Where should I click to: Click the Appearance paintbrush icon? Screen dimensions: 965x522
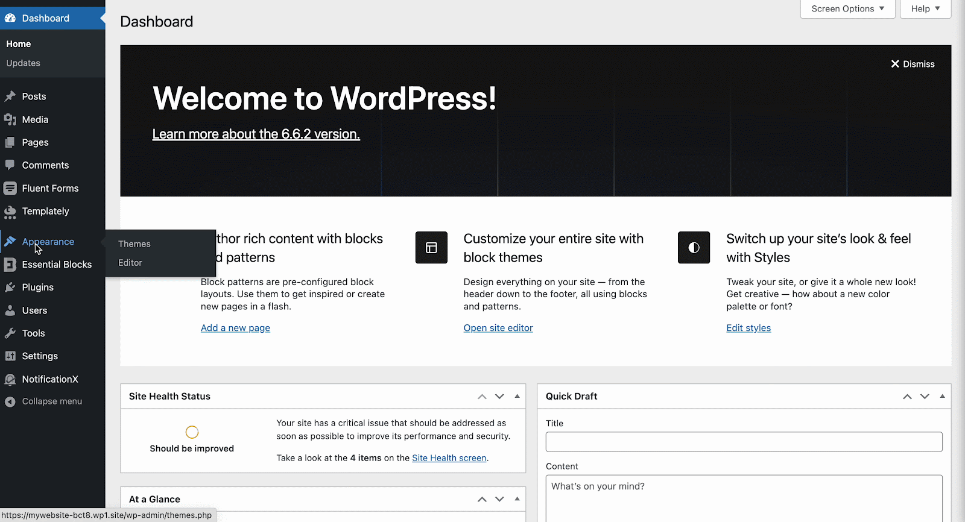10,242
